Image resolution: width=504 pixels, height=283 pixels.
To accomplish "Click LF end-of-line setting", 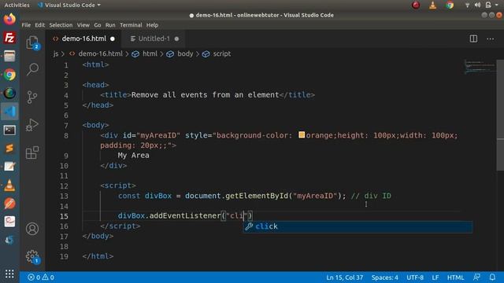I will pos(435,277).
